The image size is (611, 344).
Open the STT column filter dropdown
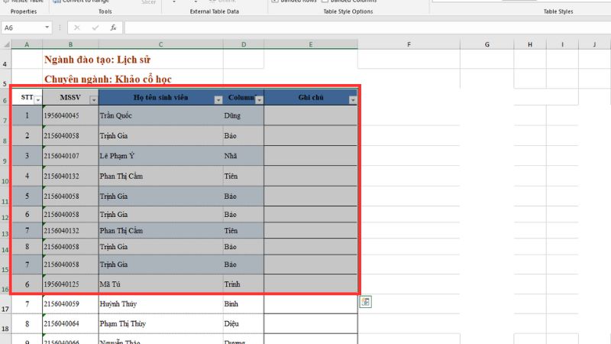pyautogui.click(x=38, y=100)
